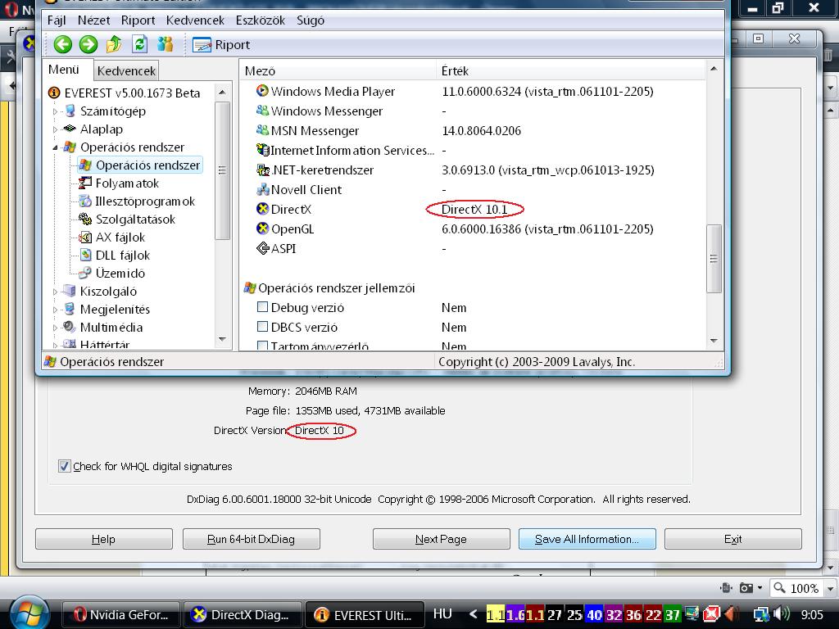The height and width of the screenshot is (629, 839).
Task: Click the Internet Information Services icon
Action: click(262, 151)
